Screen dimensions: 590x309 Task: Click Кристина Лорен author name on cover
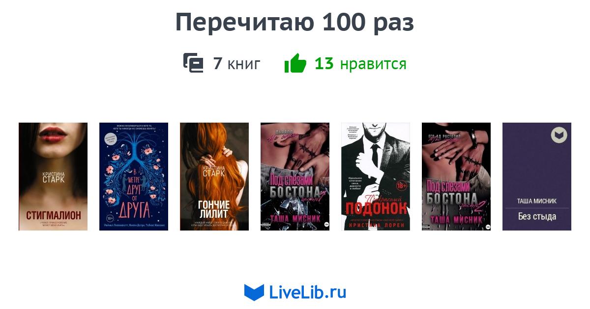click(376, 225)
